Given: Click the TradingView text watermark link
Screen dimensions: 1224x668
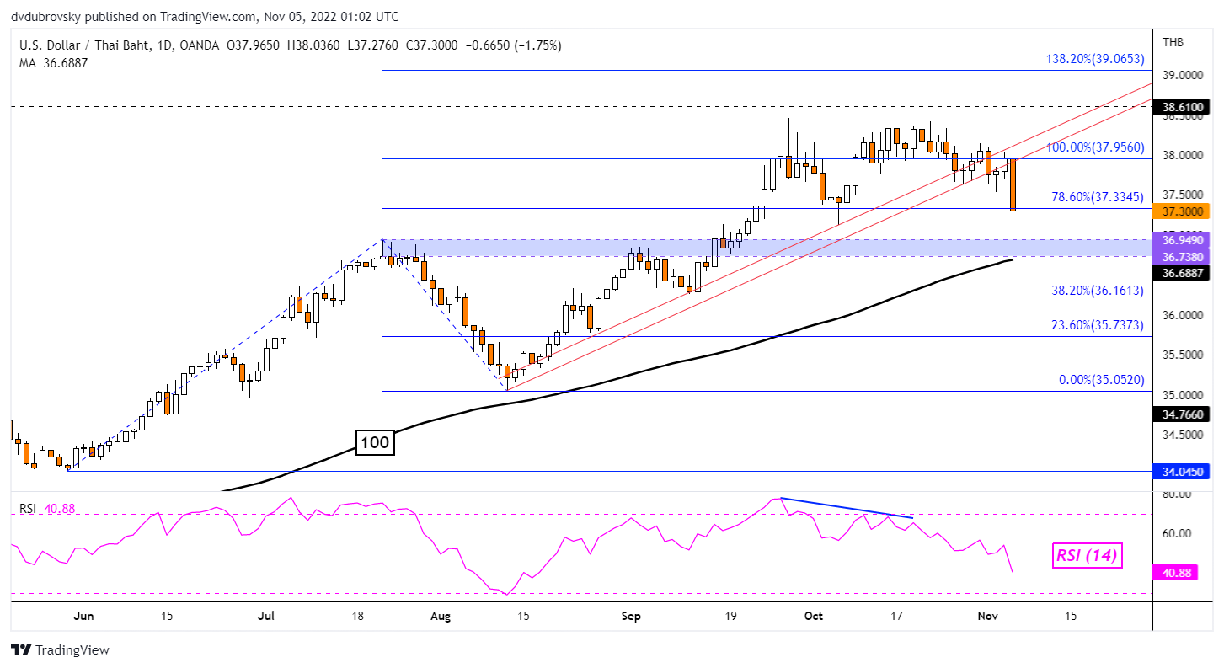Looking at the screenshot, I should pyautogui.click(x=72, y=649).
